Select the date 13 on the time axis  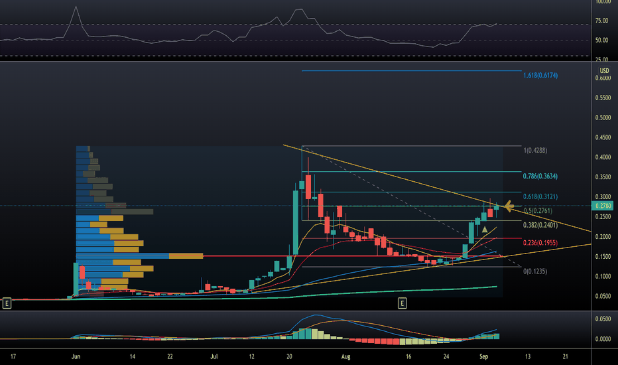click(528, 357)
